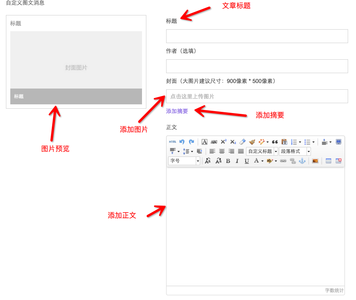This screenshot has width=356, height=300.
Task: Insert a blockquote
Action: point(275,142)
